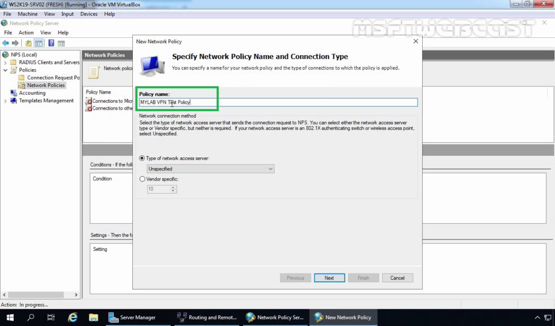Click the Vendor specific number field
This screenshot has width=555, height=326.
pos(159,189)
